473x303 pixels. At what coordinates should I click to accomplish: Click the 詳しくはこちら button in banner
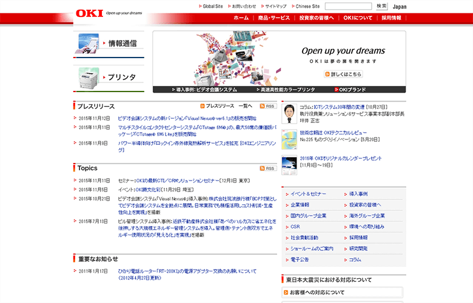pyautogui.click(x=343, y=74)
